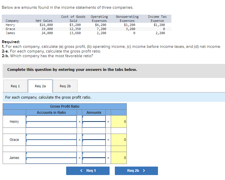Click the Grace row label in ratio table
This screenshot has height=180, width=225.
click(x=14, y=140)
